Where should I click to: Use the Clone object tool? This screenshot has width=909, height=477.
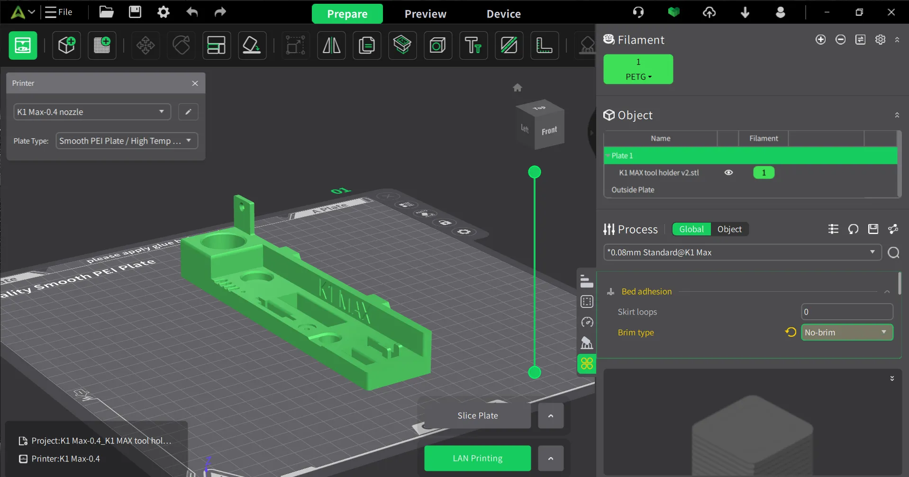click(367, 45)
